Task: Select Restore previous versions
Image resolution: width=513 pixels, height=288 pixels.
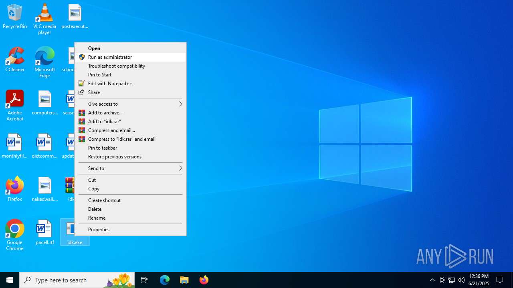Action: pos(130,157)
